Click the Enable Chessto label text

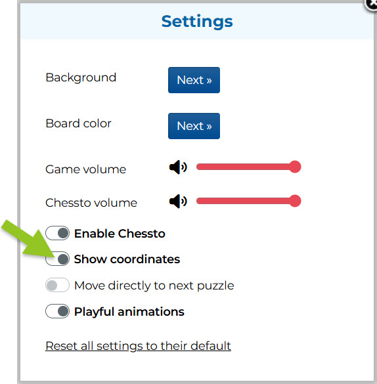tap(120, 234)
